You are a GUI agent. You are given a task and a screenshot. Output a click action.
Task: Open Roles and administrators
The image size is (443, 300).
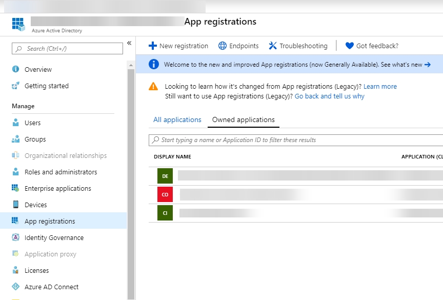[x=61, y=172]
